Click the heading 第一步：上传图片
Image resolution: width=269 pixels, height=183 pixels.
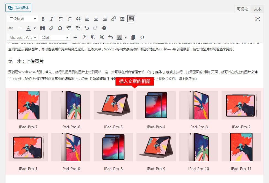pyautogui.click(x=26, y=61)
